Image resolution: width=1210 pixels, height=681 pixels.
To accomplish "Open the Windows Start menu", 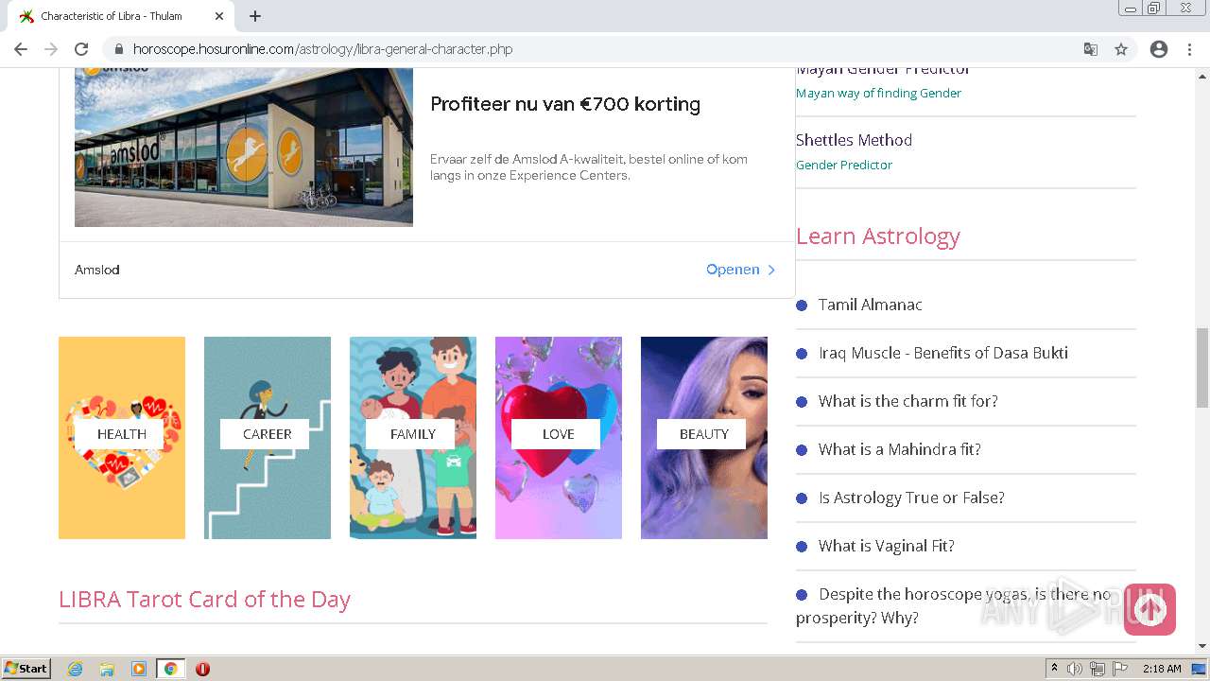I will pyautogui.click(x=26, y=669).
